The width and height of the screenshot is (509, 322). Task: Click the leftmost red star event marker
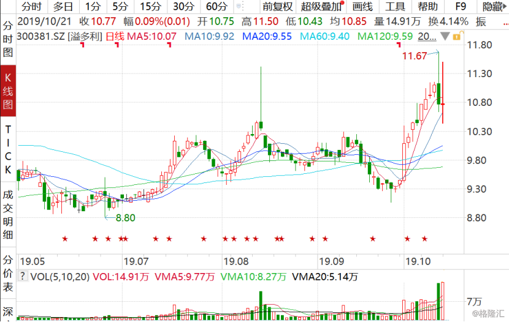63,239
